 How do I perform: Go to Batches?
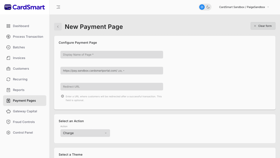coord(19,47)
